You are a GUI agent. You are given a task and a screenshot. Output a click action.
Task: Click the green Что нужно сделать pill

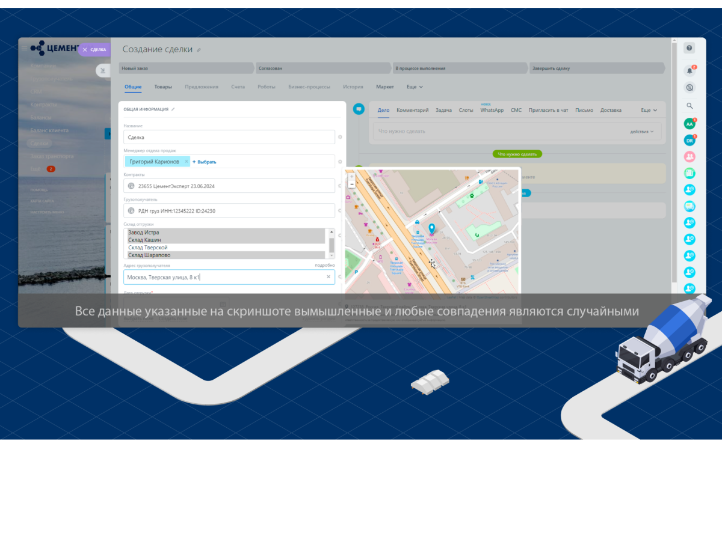click(517, 154)
